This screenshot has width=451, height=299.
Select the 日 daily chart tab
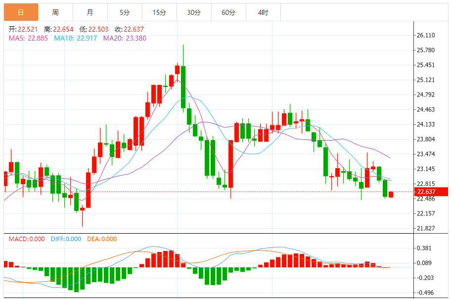pos(21,12)
